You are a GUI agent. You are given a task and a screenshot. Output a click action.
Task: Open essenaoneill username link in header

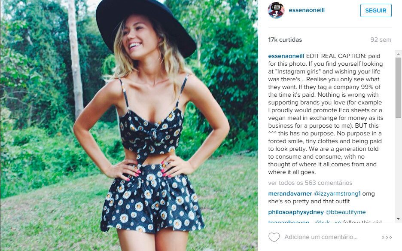(x=307, y=10)
